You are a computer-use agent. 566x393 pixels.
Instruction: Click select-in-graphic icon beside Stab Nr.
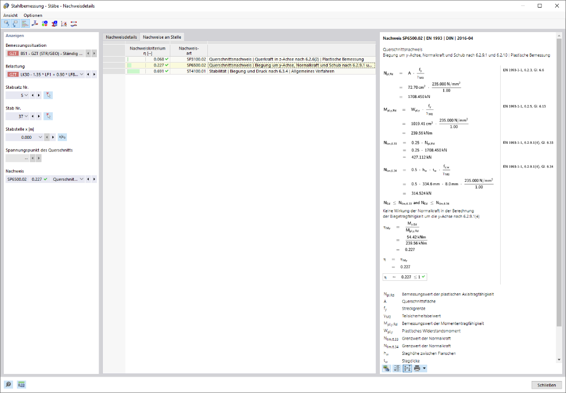pyautogui.click(x=48, y=116)
